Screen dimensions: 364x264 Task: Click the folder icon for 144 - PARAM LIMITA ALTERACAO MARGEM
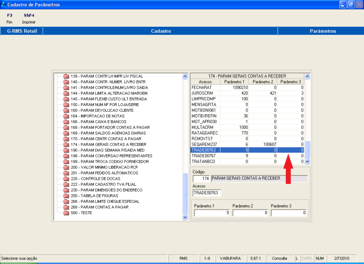66,93
